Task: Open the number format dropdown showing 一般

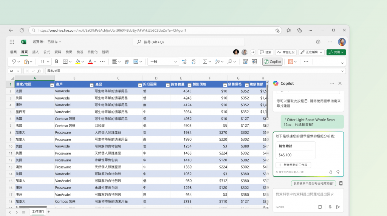Action: click(163, 61)
